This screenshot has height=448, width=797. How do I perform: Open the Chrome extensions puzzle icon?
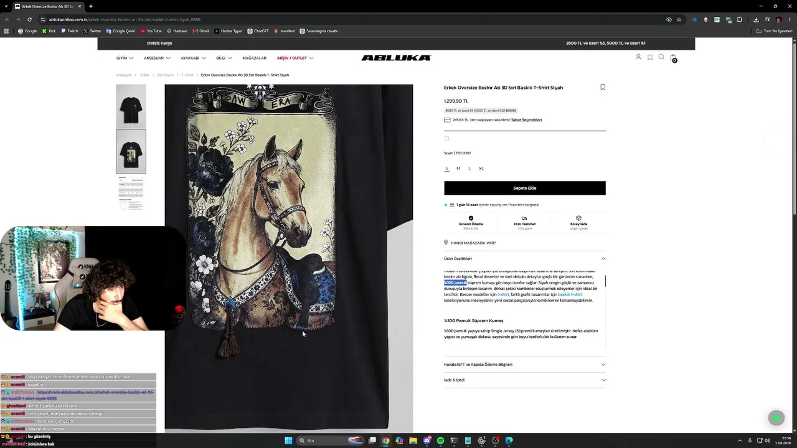pyautogui.click(x=740, y=19)
